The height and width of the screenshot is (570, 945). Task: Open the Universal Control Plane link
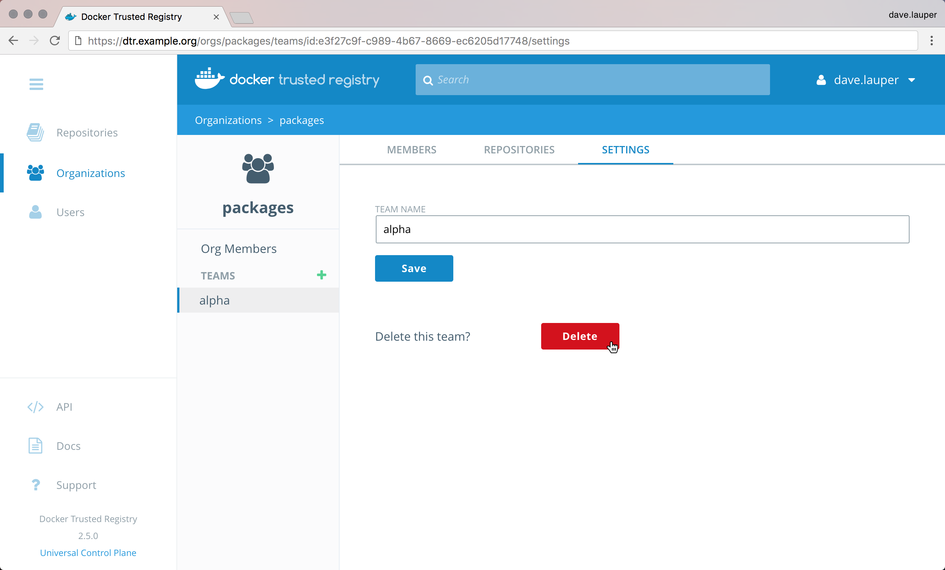pyautogui.click(x=88, y=553)
